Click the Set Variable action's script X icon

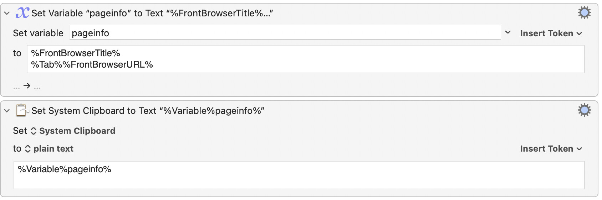point(22,13)
